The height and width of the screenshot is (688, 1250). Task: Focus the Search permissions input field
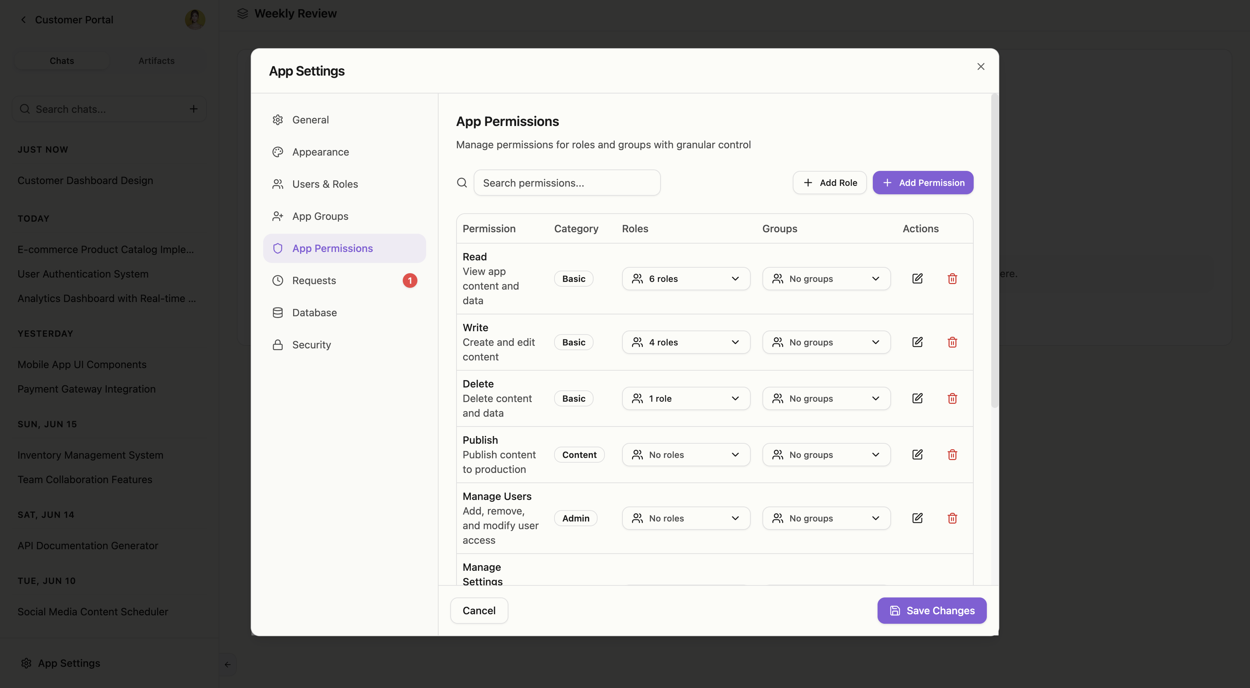(567, 183)
